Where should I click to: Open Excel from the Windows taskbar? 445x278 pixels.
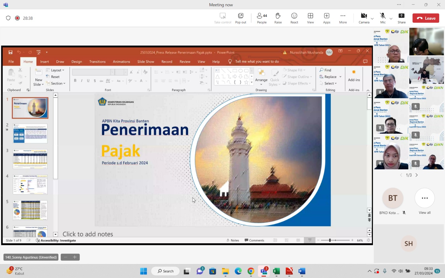point(276,271)
